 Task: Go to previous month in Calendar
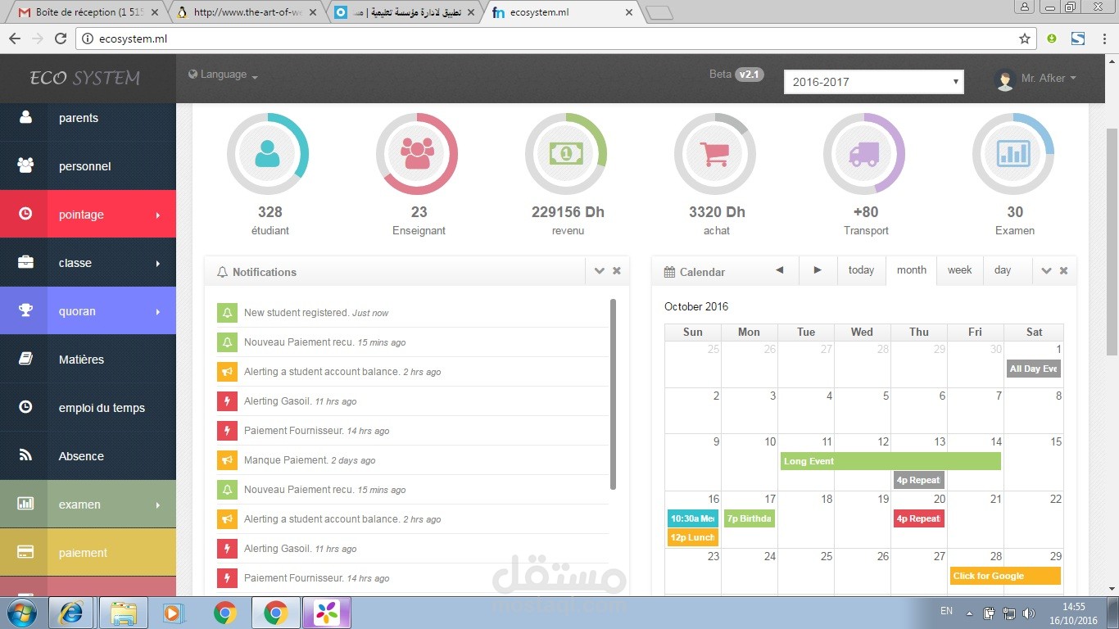pos(780,270)
